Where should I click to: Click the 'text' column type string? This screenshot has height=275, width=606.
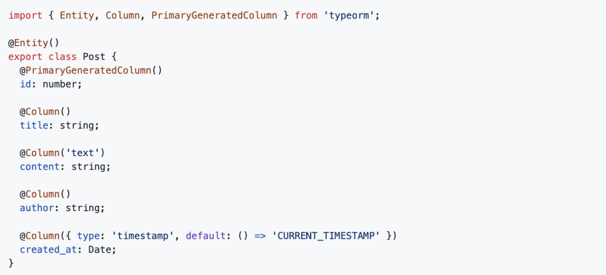click(x=82, y=153)
